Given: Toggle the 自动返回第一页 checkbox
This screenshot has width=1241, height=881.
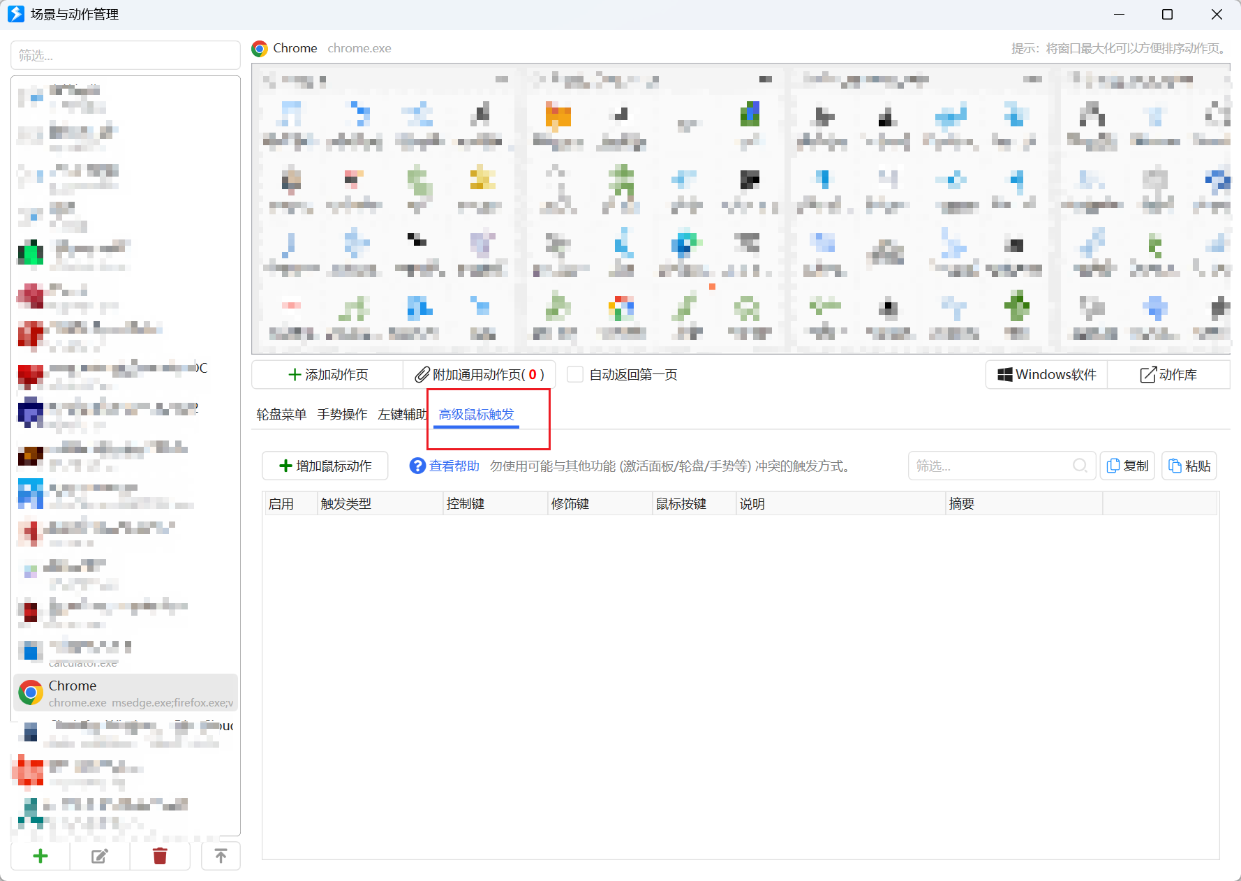Looking at the screenshot, I should pyautogui.click(x=575, y=375).
